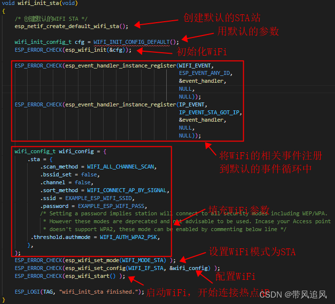
Task: Click &event_handler below IP_EVENT_STA_GOT_IP
Action: [201, 120]
